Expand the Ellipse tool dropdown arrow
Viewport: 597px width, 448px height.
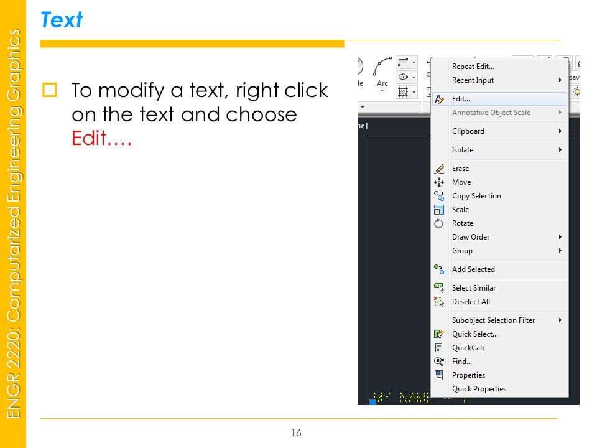point(414,77)
